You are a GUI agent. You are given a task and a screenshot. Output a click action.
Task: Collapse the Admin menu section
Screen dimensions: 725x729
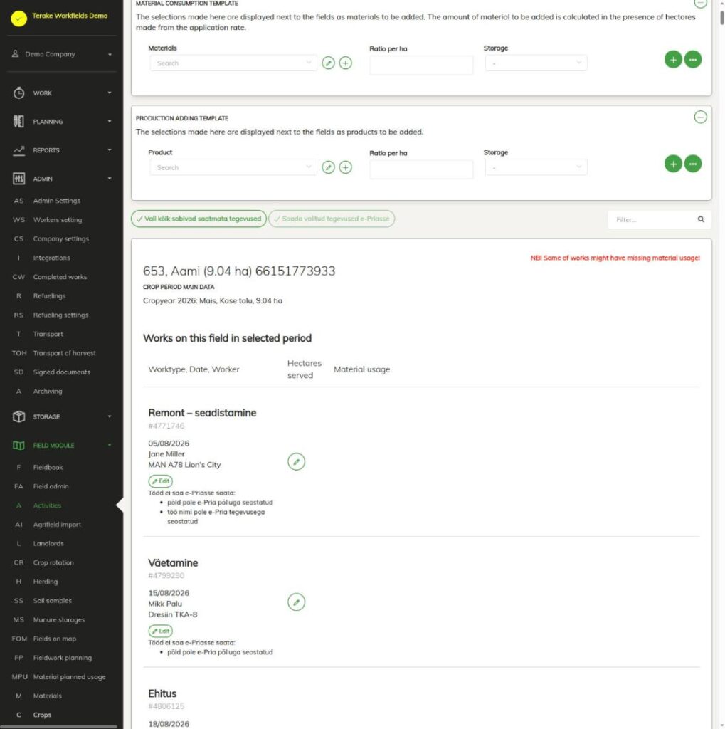tap(61, 179)
